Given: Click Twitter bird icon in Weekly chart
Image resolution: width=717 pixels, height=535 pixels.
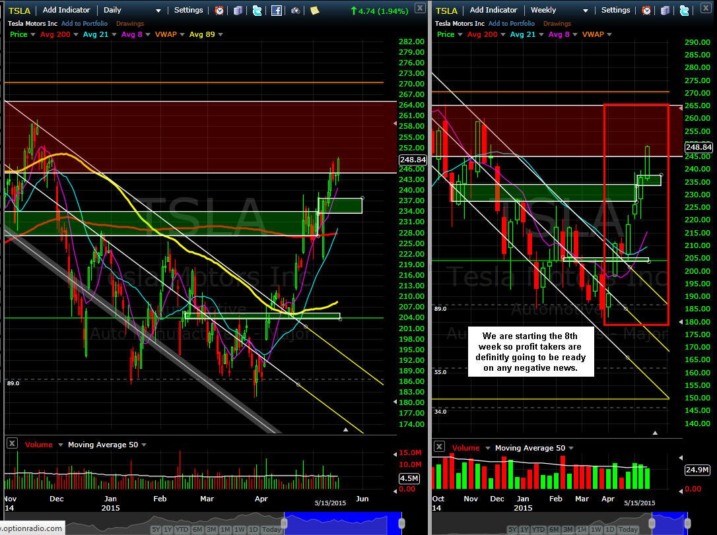Looking at the screenshot, I should 685,11.
